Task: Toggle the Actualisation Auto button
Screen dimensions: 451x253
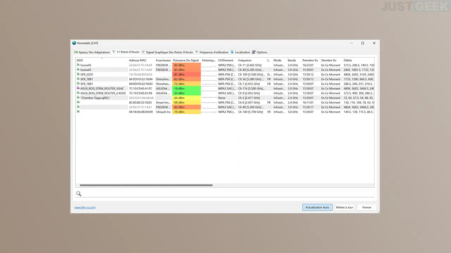Action: pos(317,207)
